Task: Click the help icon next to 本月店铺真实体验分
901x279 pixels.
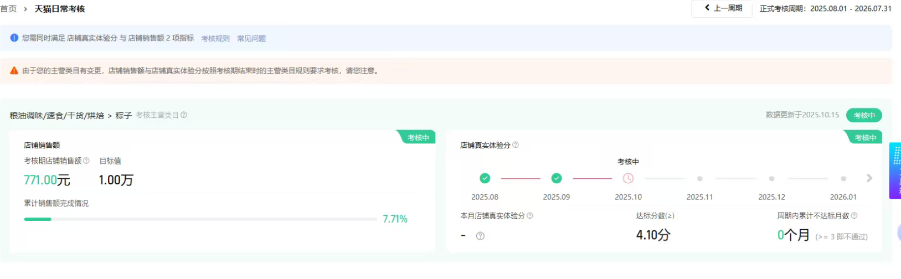Action: tap(530, 216)
